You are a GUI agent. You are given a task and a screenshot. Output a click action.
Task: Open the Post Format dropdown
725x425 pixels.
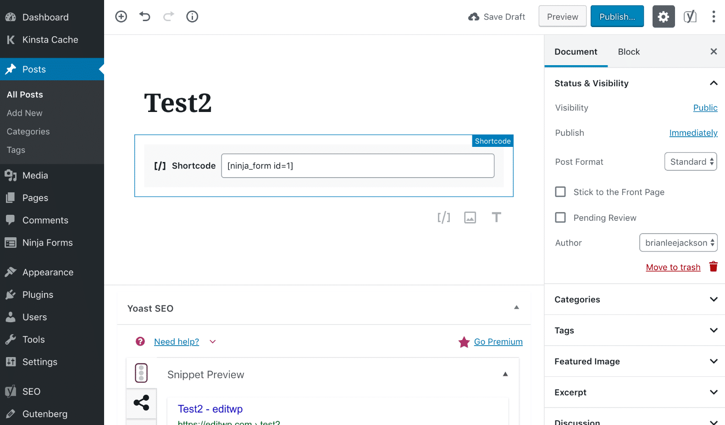(x=691, y=162)
